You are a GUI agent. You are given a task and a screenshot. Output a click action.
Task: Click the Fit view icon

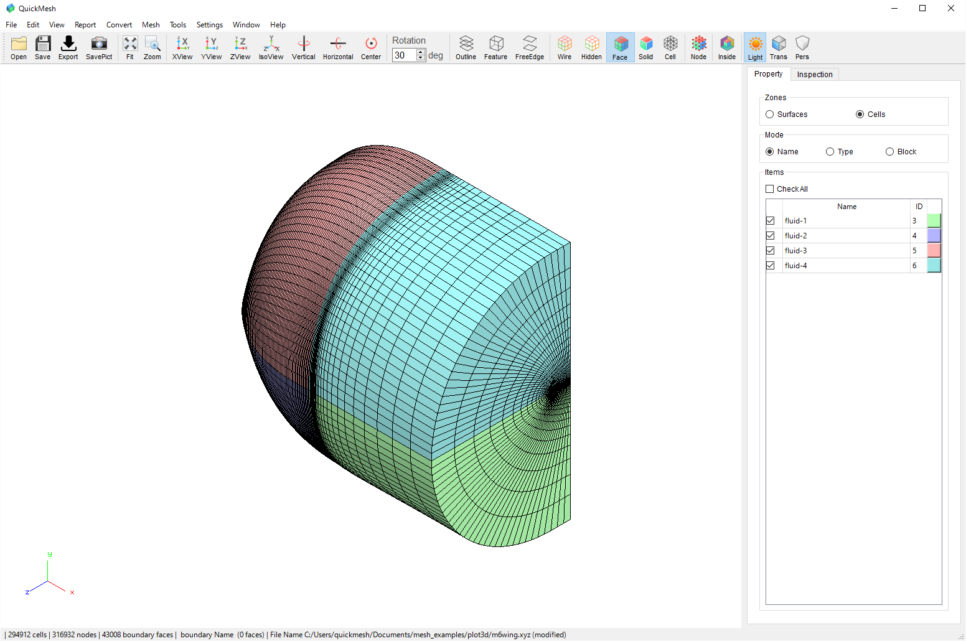click(130, 47)
